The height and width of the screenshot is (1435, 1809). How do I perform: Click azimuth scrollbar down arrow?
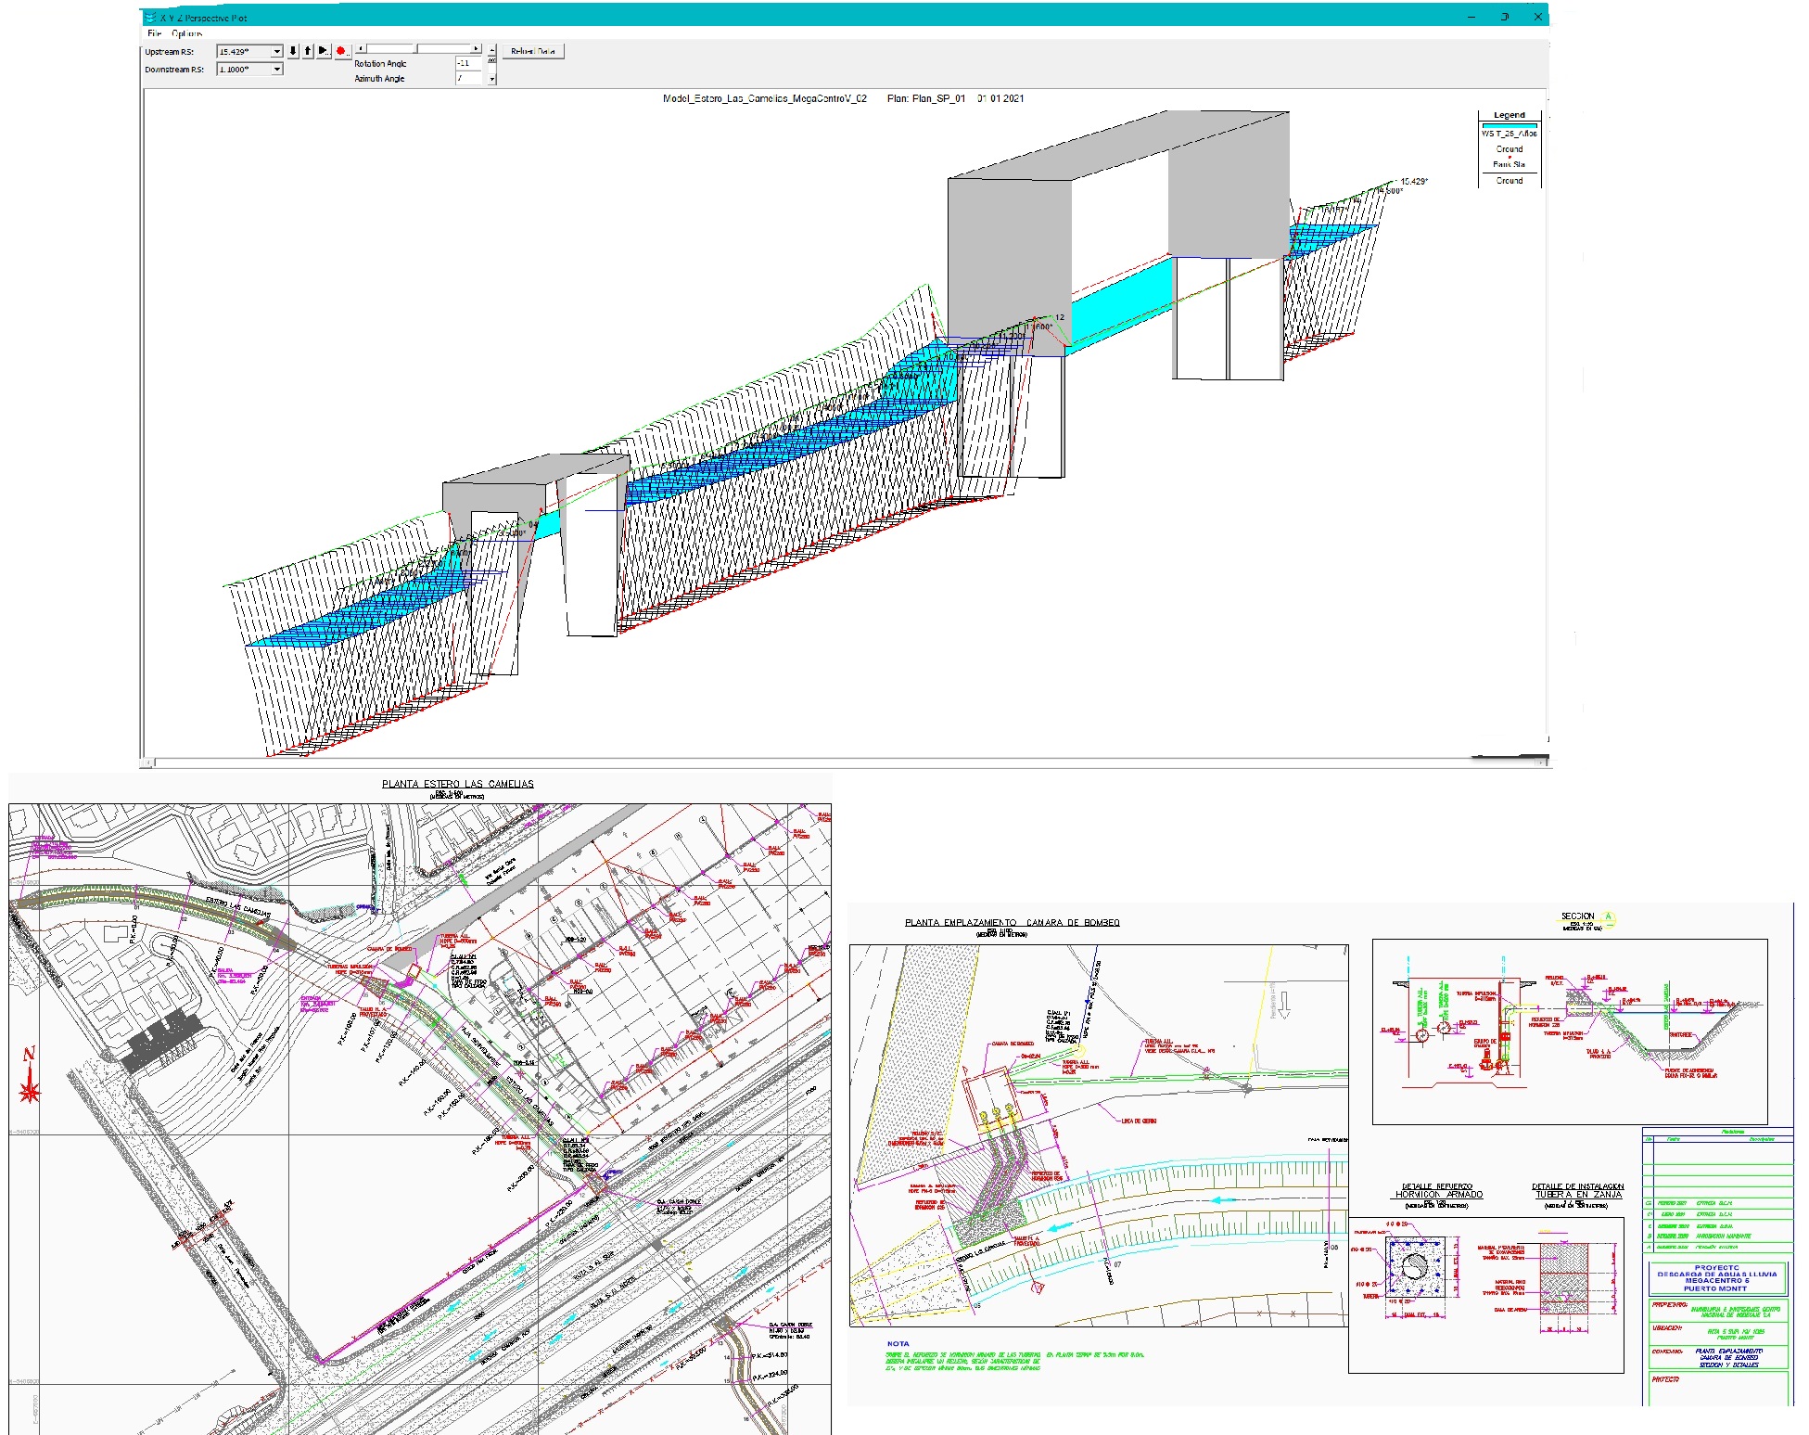(492, 80)
